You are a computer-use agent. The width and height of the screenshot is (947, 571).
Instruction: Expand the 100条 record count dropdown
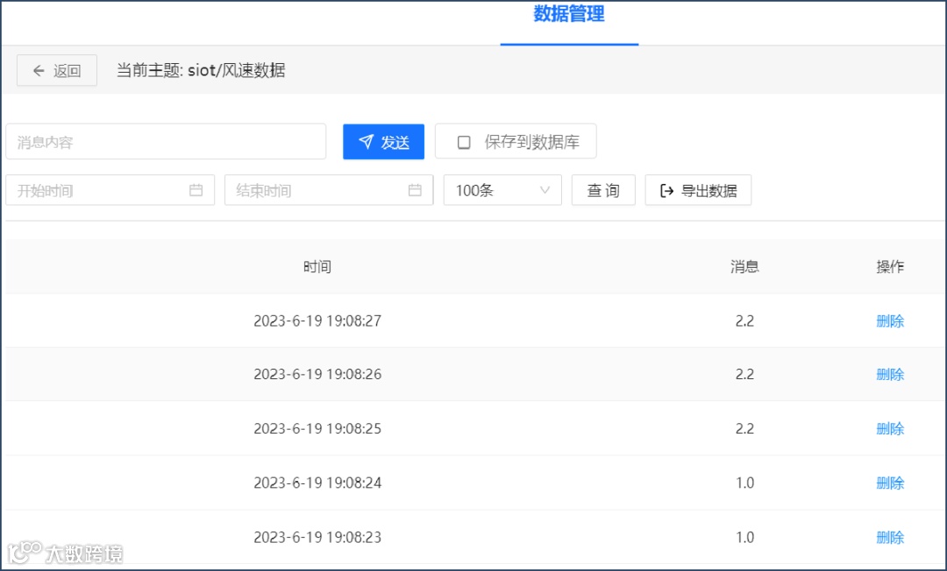click(x=502, y=190)
